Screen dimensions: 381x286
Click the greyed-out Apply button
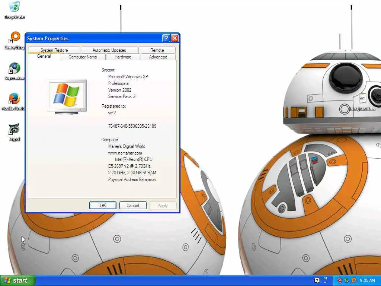[163, 206]
